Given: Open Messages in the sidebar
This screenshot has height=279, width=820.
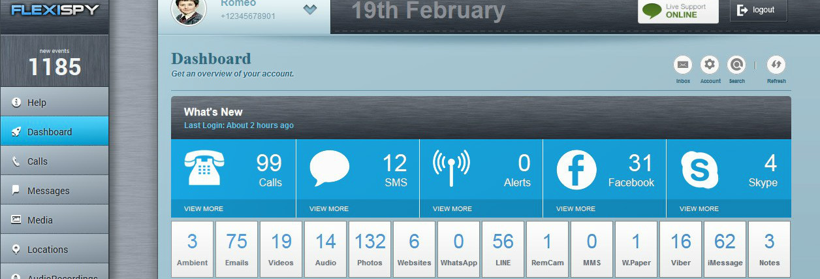Looking at the screenshot, I should click(x=54, y=190).
